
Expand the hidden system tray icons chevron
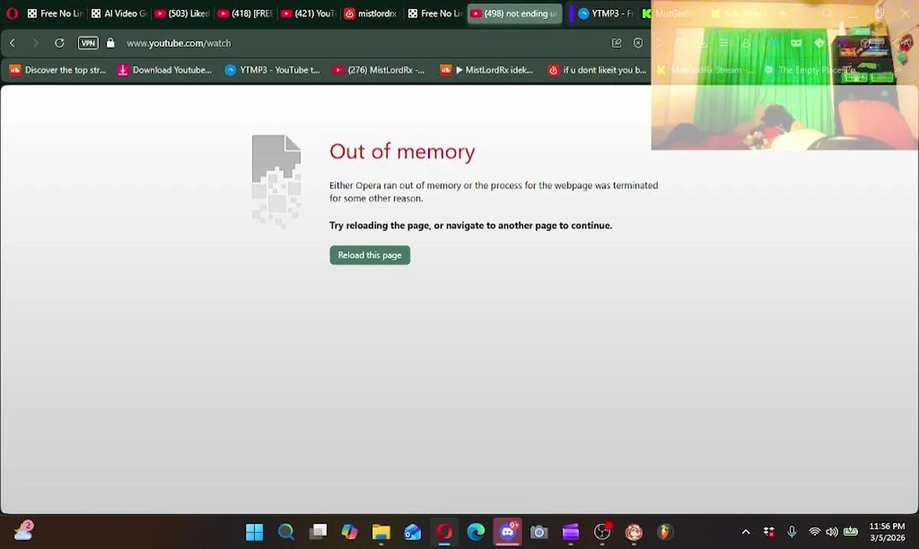pos(746,532)
